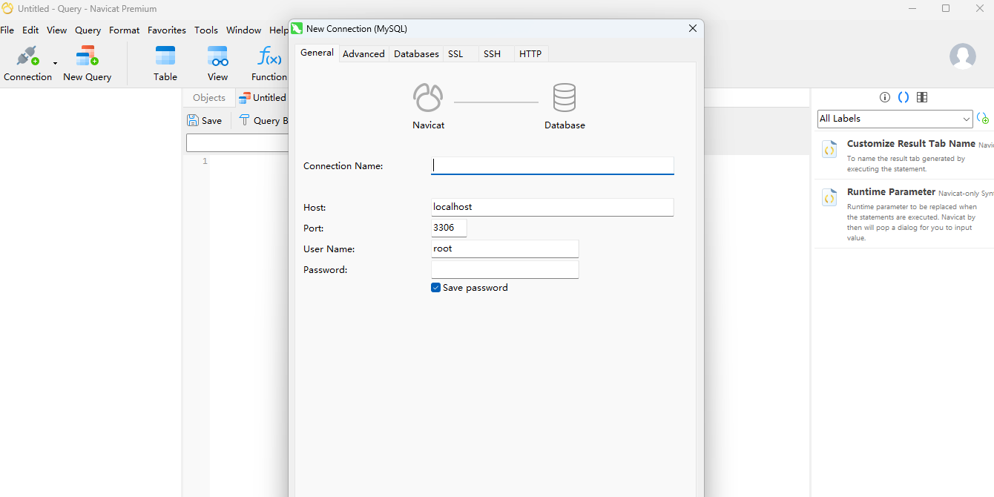Image resolution: width=994 pixels, height=497 pixels.
Task: Open the Function toolbar icon
Action: point(269,56)
